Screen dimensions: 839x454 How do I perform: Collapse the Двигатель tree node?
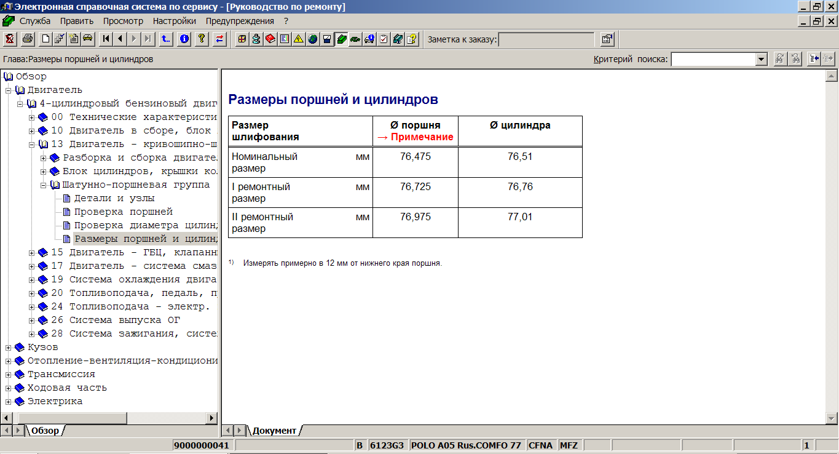(9, 90)
